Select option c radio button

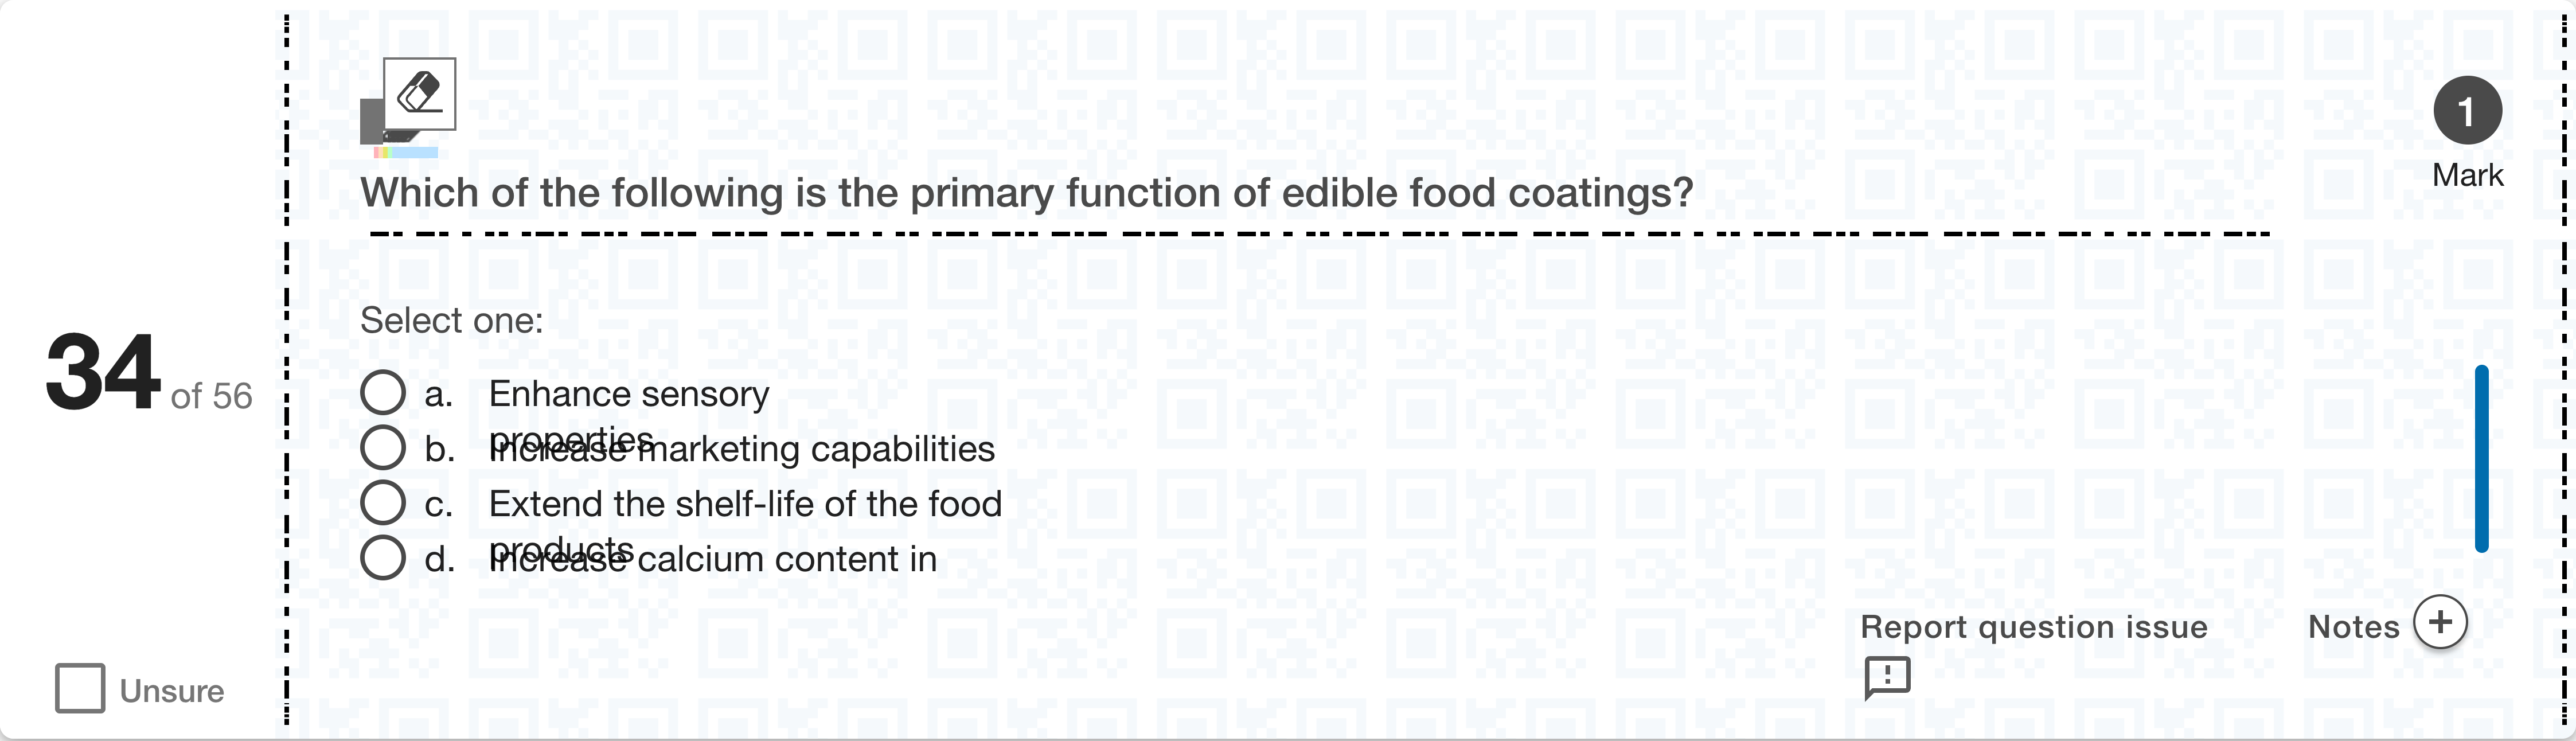(383, 503)
